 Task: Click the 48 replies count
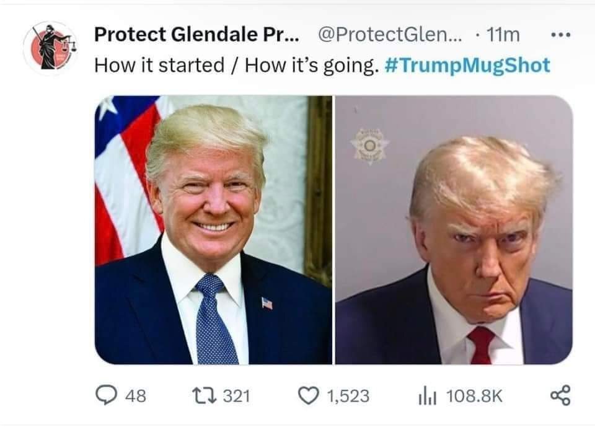136,396
